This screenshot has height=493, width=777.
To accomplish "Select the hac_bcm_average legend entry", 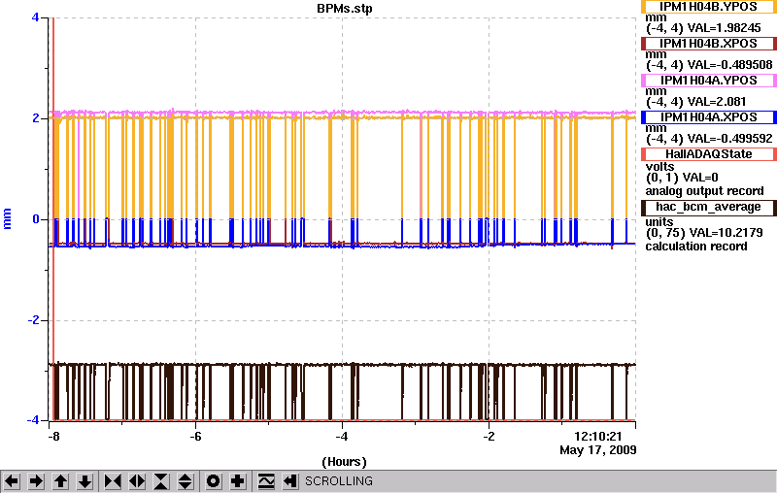I will [x=709, y=207].
